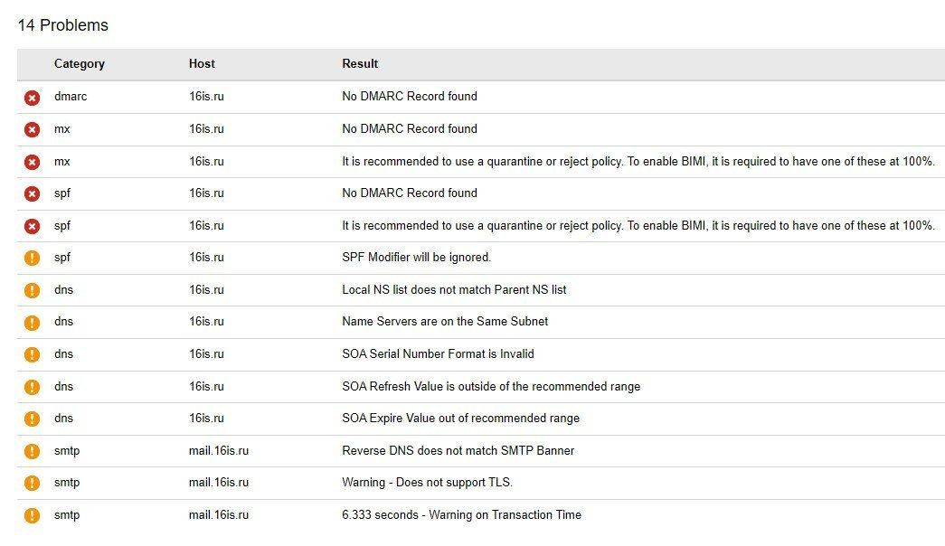
Task: Sort by the Category column header
Action: click(79, 64)
